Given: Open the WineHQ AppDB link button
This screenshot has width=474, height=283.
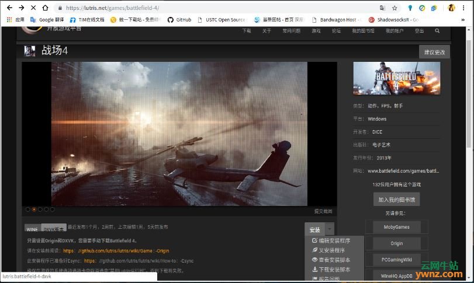Looking at the screenshot, I should pyautogui.click(x=397, y=276).
